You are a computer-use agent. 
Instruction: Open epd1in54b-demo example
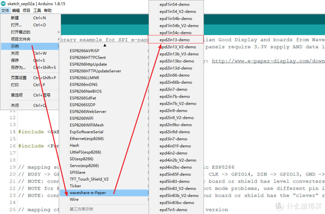click(x=176, y=19)
